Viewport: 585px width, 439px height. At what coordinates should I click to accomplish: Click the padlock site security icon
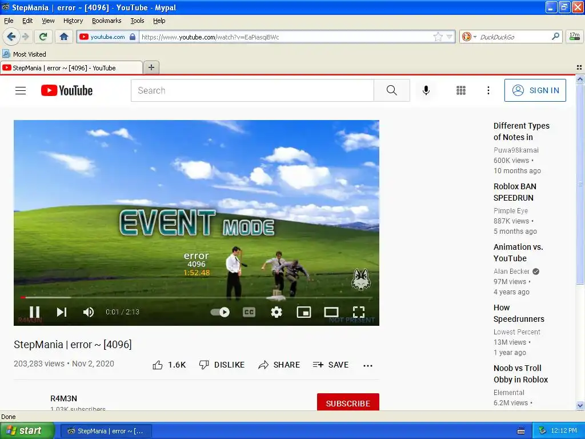(133, 37)
